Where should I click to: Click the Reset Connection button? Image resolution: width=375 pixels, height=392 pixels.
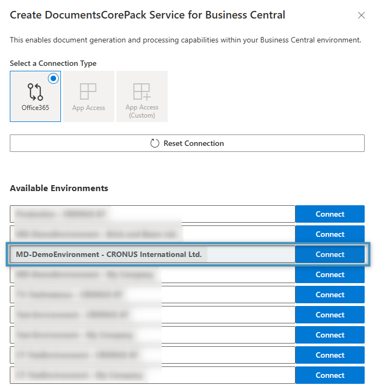pyautogui.click(x=187, y=143)
